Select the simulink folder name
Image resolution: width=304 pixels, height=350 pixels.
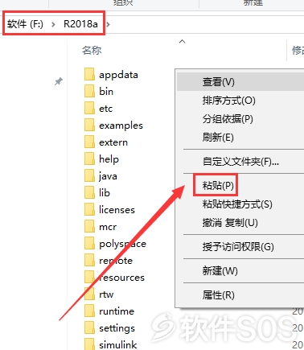(x=118, y=344)
